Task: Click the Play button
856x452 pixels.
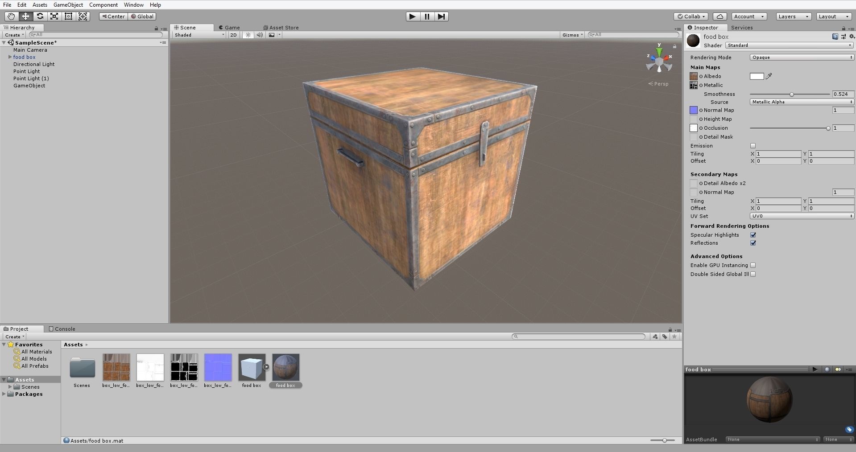Action: point(413,16)
